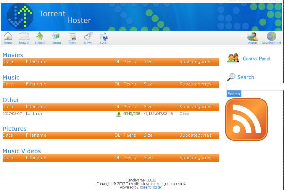Open the Control Panel link

(x=256, y=59)
